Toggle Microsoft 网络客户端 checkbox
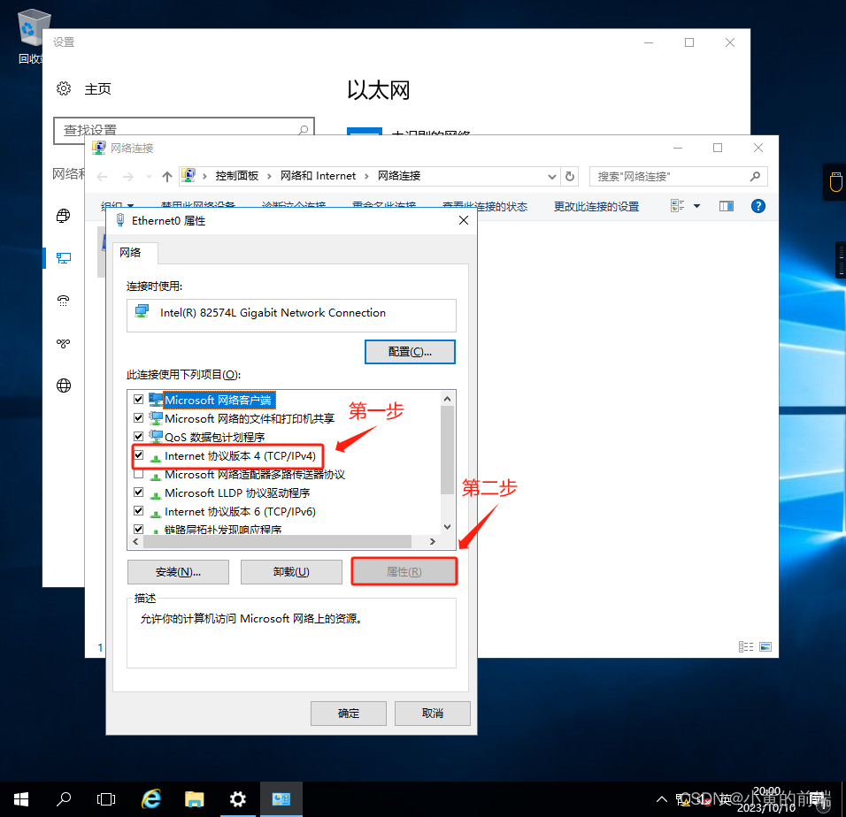Screen dimensions: 846x817 coord(139,400)
